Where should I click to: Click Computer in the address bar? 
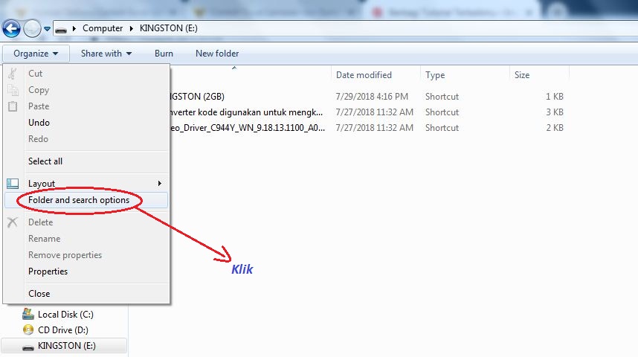103,28
